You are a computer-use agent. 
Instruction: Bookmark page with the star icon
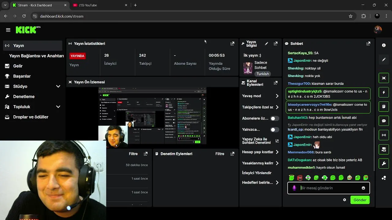click(x=351, y=16)
